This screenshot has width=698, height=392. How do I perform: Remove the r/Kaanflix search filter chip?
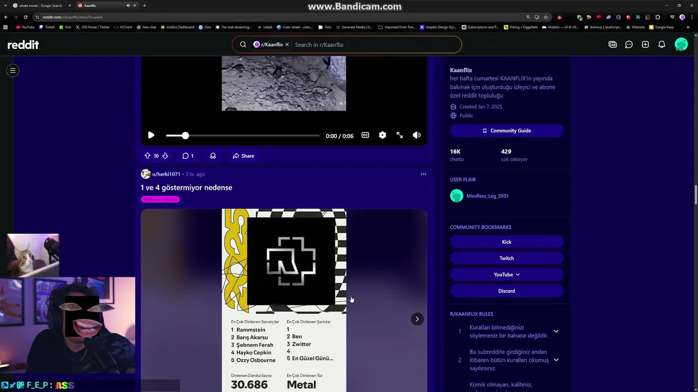287,45
